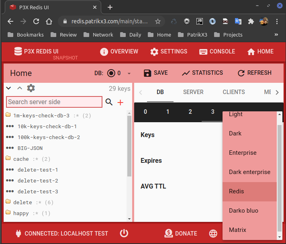Select database tab 0
This screenshot has width=286, height=244.
click(145, 112)
